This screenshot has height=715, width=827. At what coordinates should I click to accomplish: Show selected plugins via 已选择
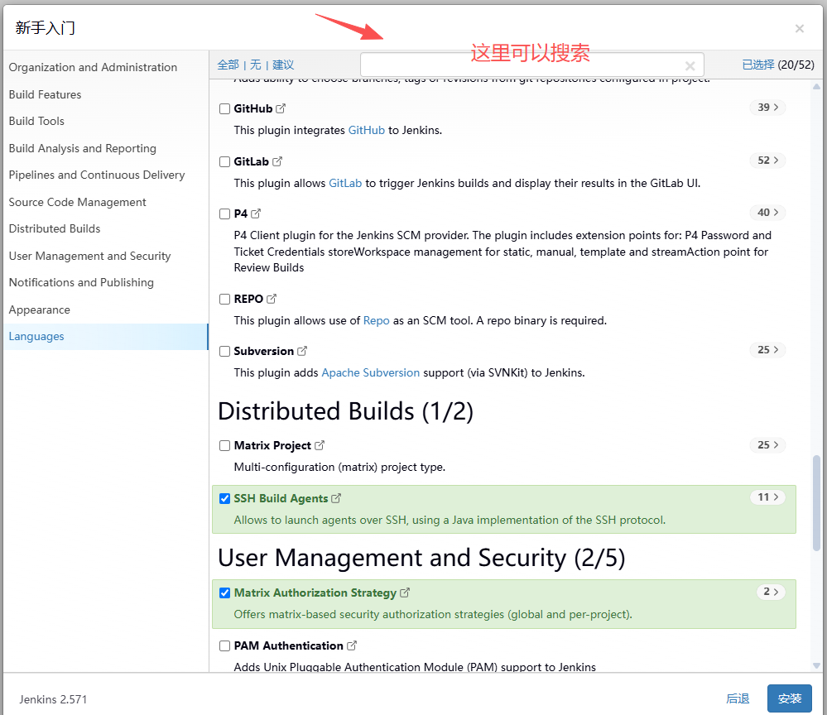[x=758, y=65]
